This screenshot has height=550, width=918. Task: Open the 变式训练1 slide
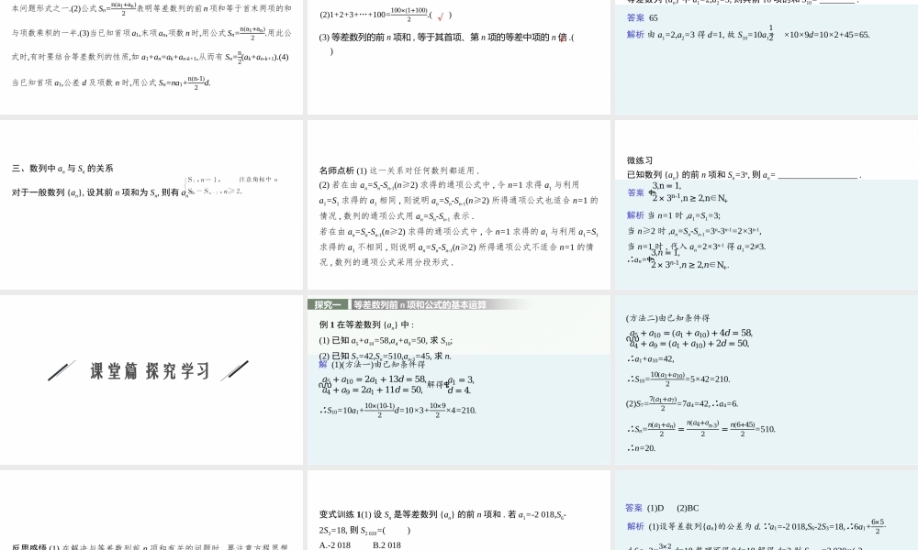point(459,510)
